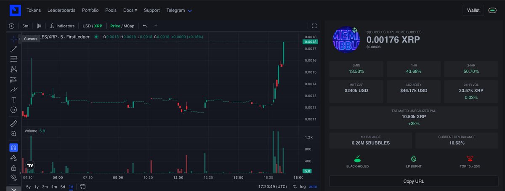Undo the last chart action
The width and height of the screenshot is (505, 191).
click(x=145, y=26)
